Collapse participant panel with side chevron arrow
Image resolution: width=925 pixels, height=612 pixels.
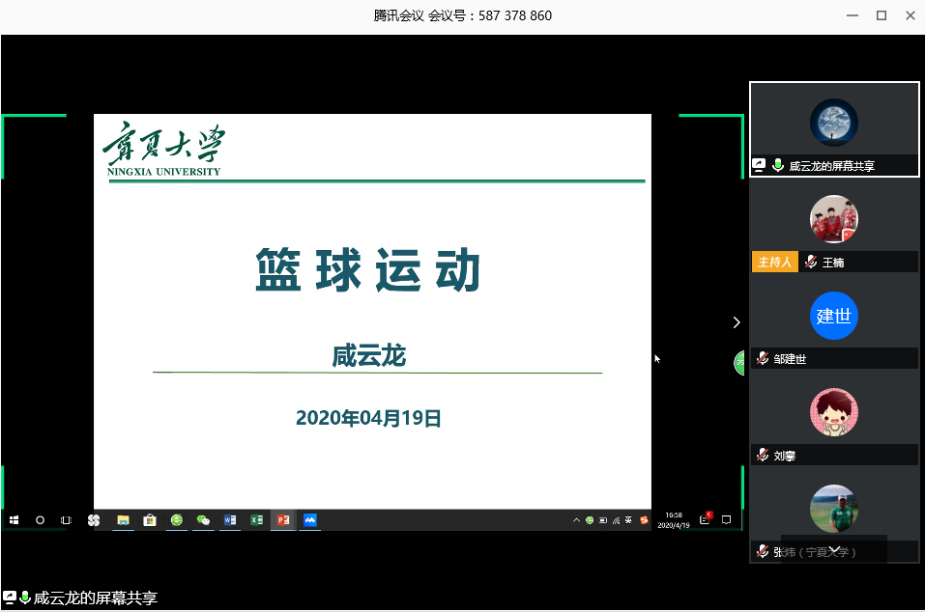pos(737,322)
